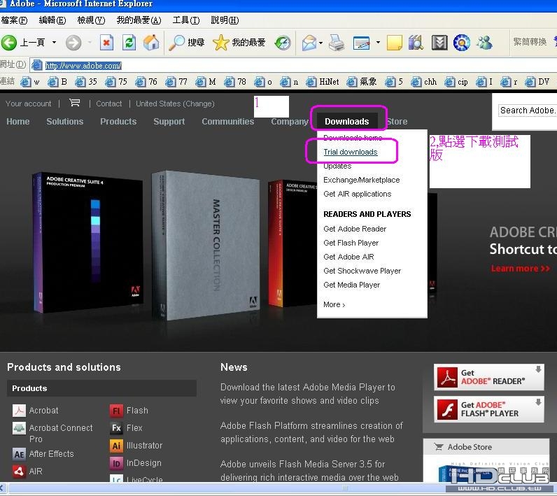The image size is (557, 496).
Task: Open Mail button dropdown arrow
Action: pos(320,43)
